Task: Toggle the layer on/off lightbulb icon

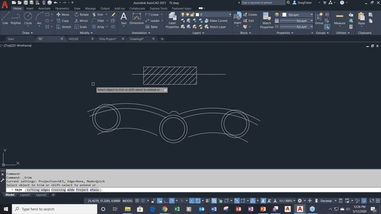Action: point(183,15)
